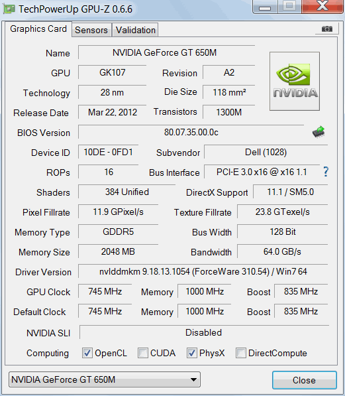Click the Driver Version field
This screenshot has width=345, height=396.
pos(203,271)
